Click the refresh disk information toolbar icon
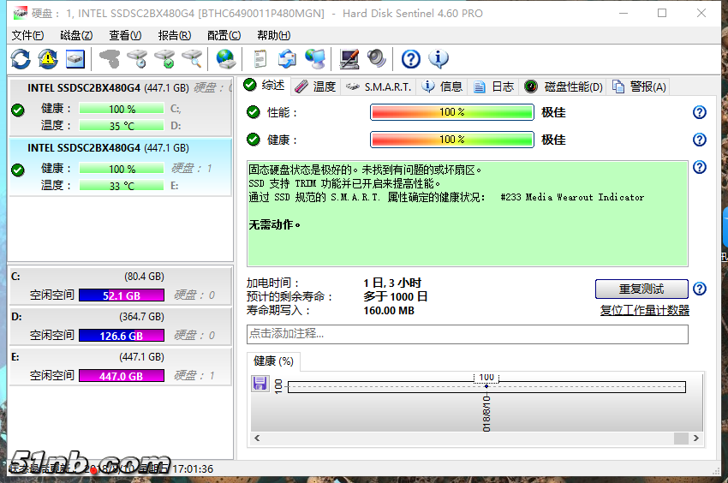 [x=21, y=58]
